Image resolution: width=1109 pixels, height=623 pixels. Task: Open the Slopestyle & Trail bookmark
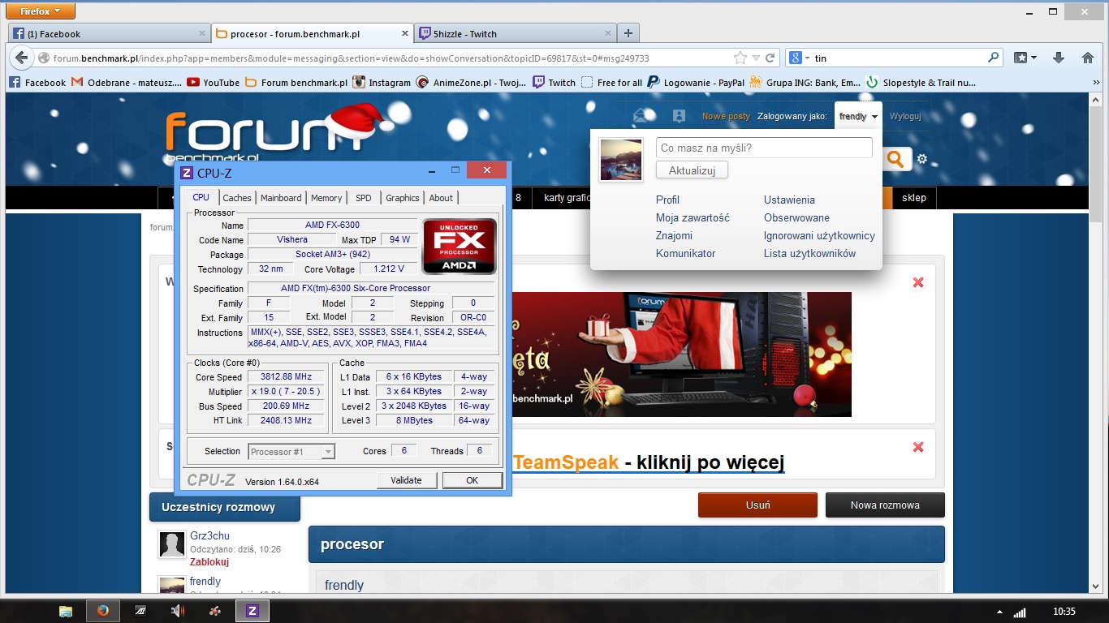921,83
